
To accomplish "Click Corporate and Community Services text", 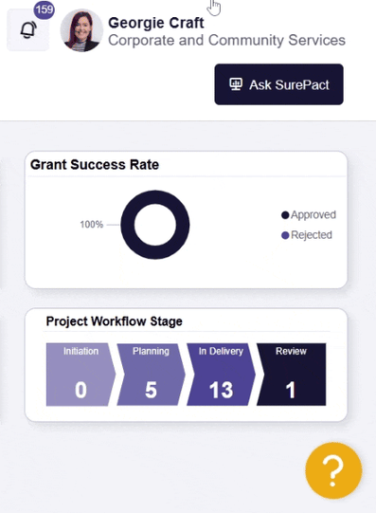I will coord(226,40).
